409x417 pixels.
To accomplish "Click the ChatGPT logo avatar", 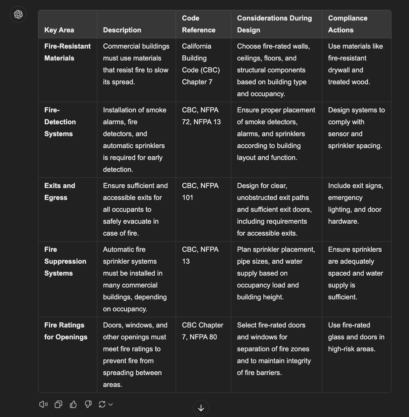I will click(x=18, y=15).
